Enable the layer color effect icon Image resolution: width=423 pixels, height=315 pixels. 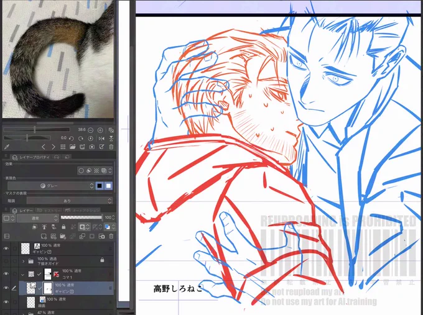(104, 171)
